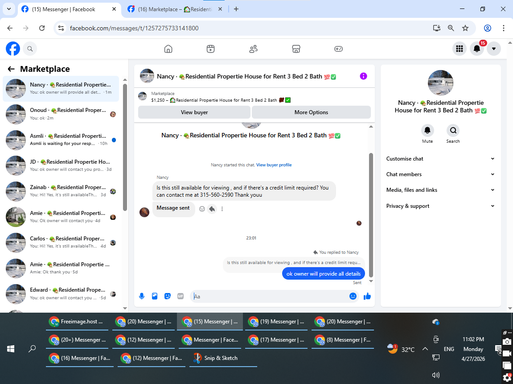This screenshot has height=384, width=513.
Task: Open emoji picker in message box
Action: click(x=353, y=296)
